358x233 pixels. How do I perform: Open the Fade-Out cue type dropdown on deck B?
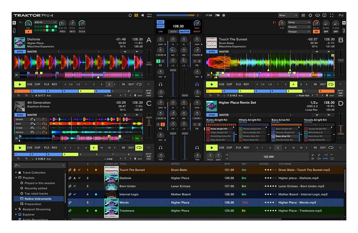point(303,96)
